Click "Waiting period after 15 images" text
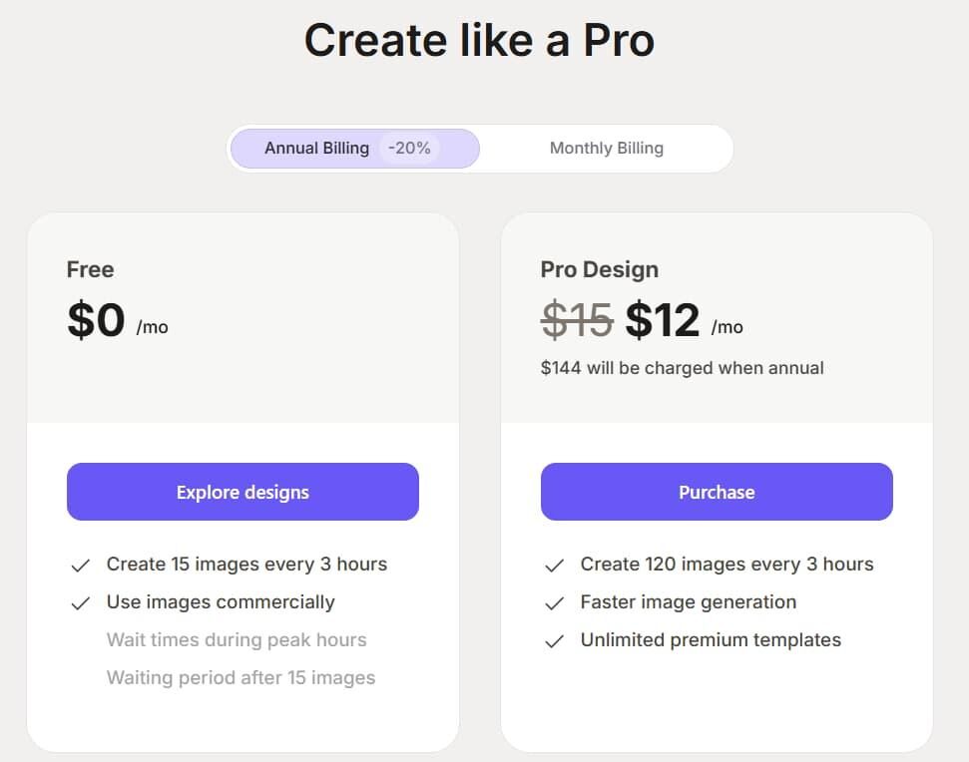Viewport: 969px width, 762px height. 241,678
